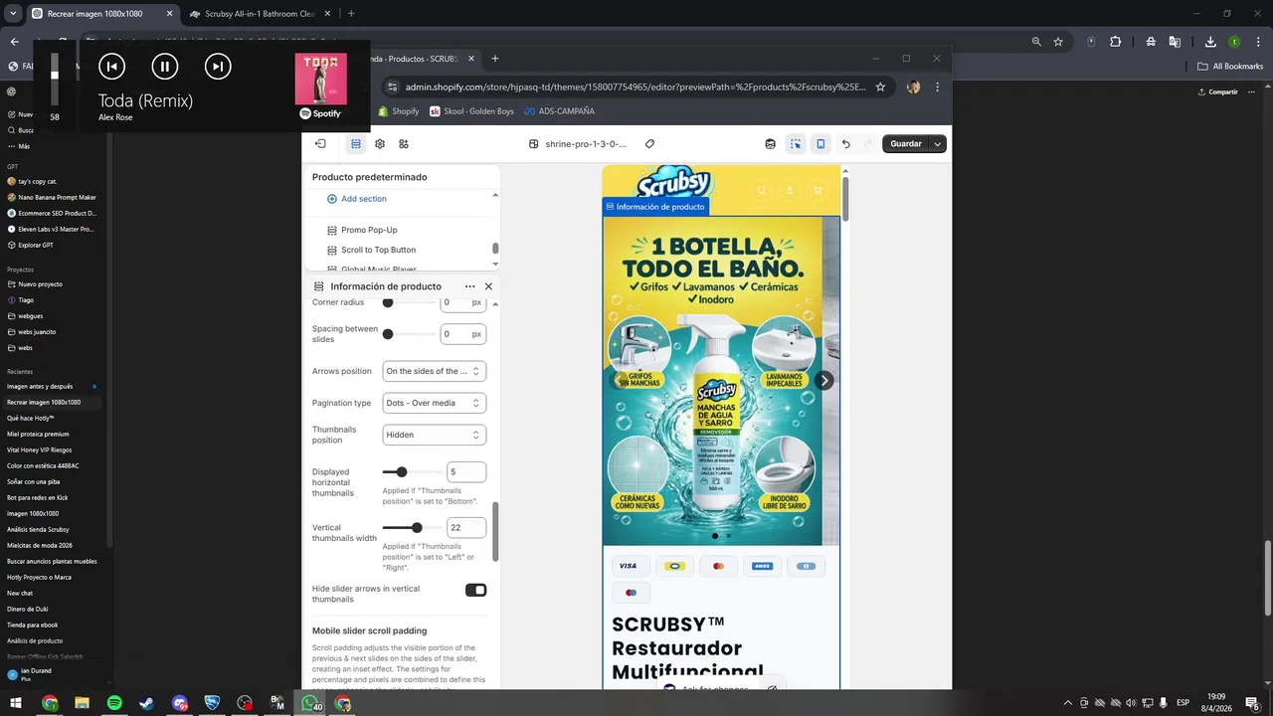Click the Guardar save button
This screenshot has width=1273, height=716.
[905, 144]
